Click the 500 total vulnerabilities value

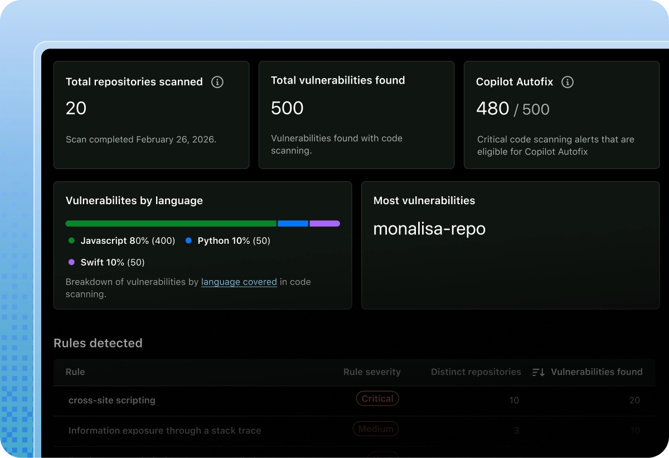pyautogui.click(x=287, y=108)
